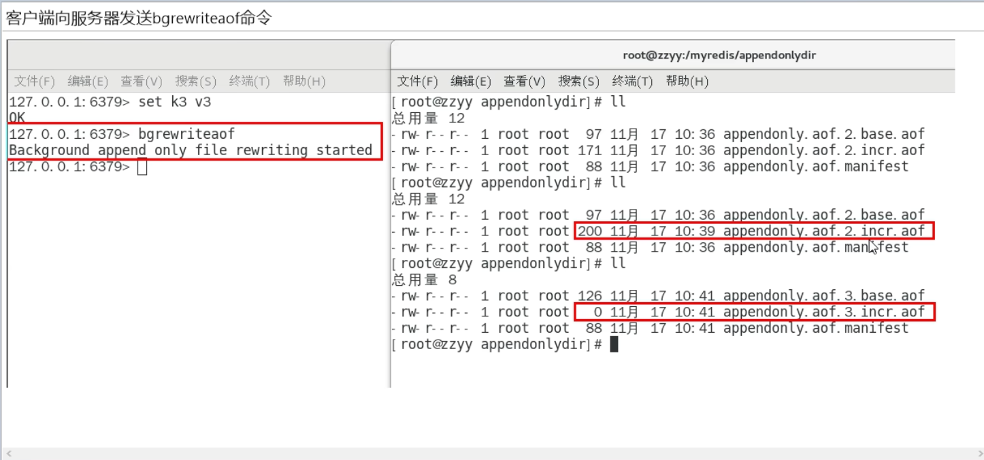Open 搜索(S) menu in left terminal
The image size is (984, 460).
(195, 82)
